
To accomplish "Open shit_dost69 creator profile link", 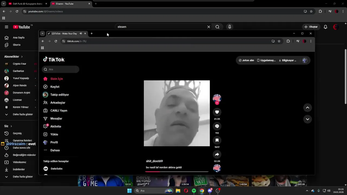I will pos(154,161).
